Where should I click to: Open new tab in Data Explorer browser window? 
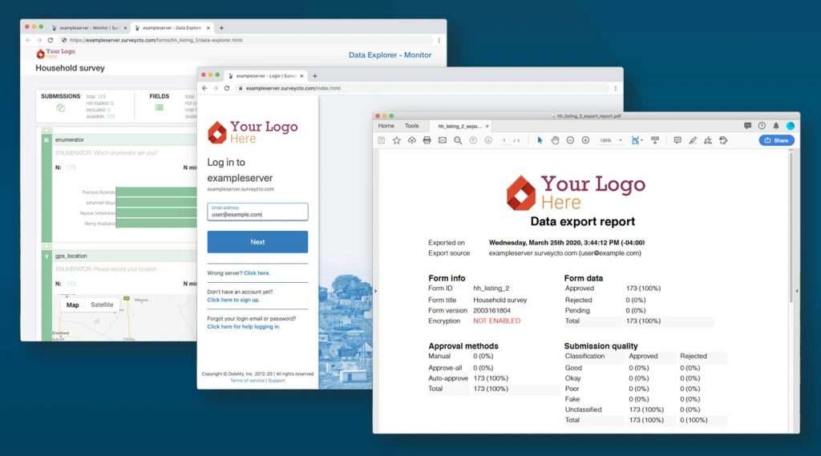(221, 28)
